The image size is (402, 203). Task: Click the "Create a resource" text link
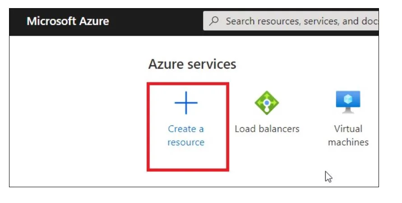pyautogui.click(x=186, y=135)
